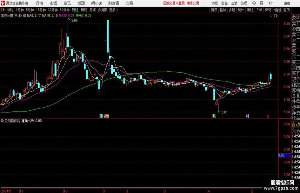Open the 交易 menu

(x=129, y=3)
